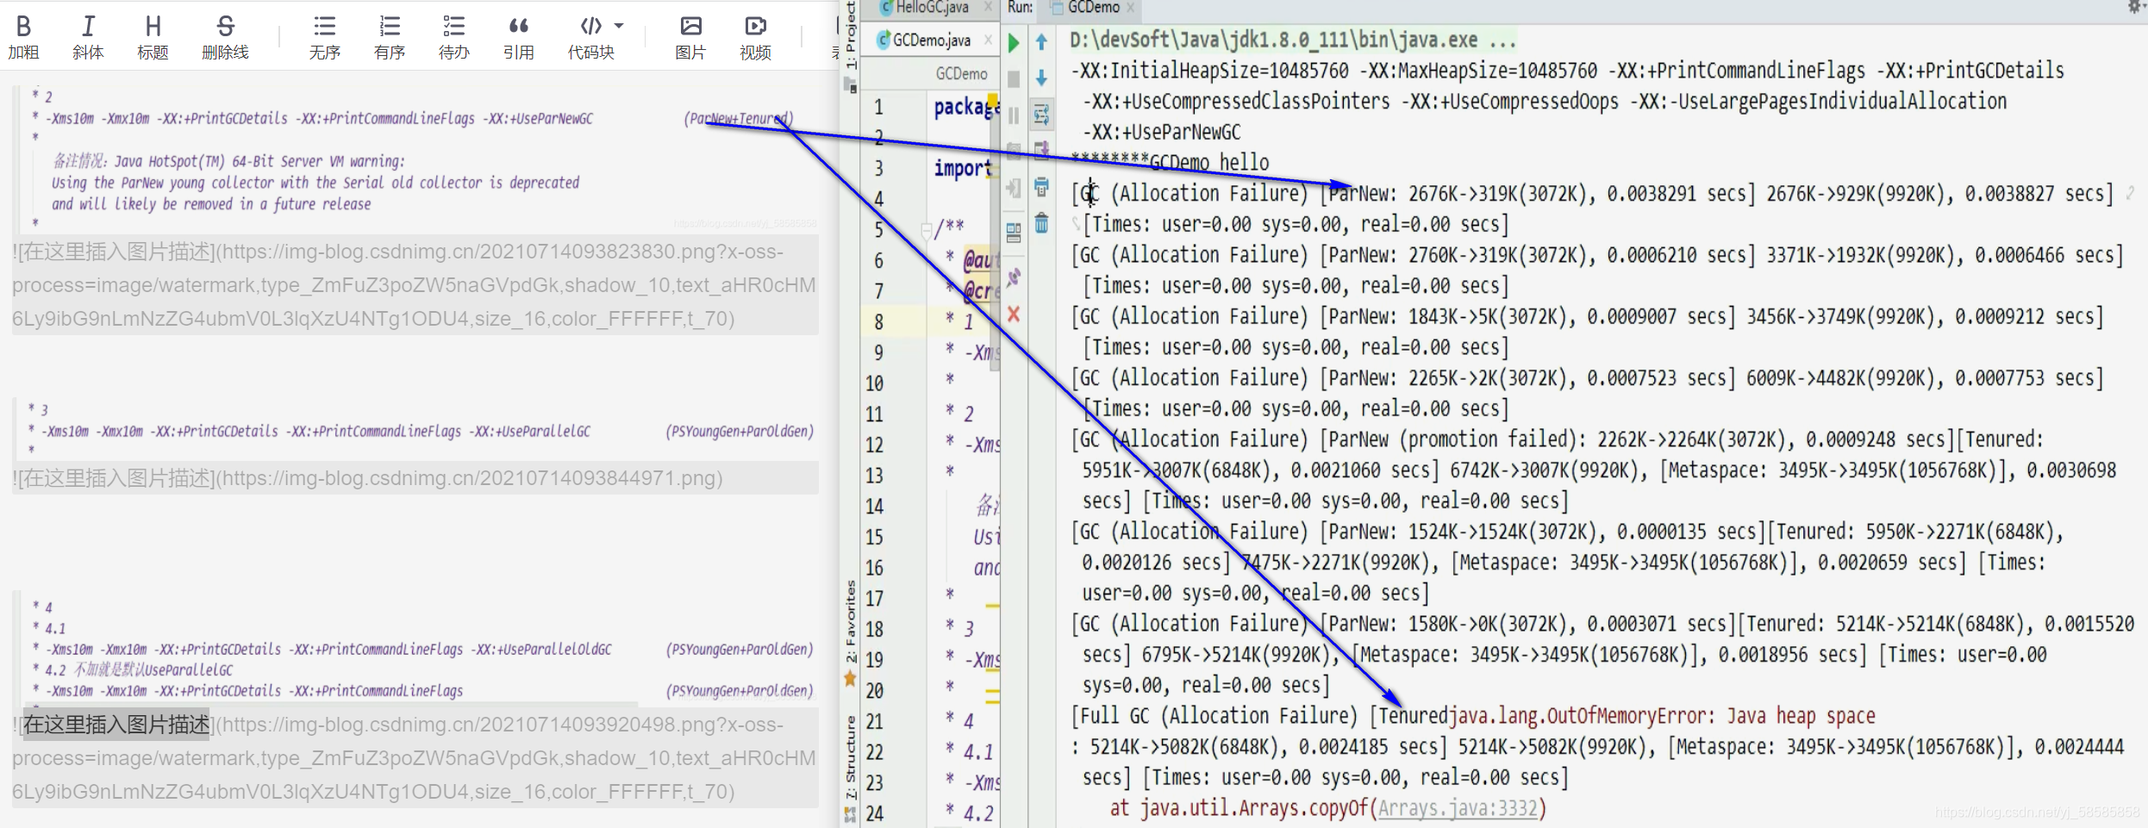Click 'java.lang.OutOfMemoryError: Java heap space' text

point(1662,716)
